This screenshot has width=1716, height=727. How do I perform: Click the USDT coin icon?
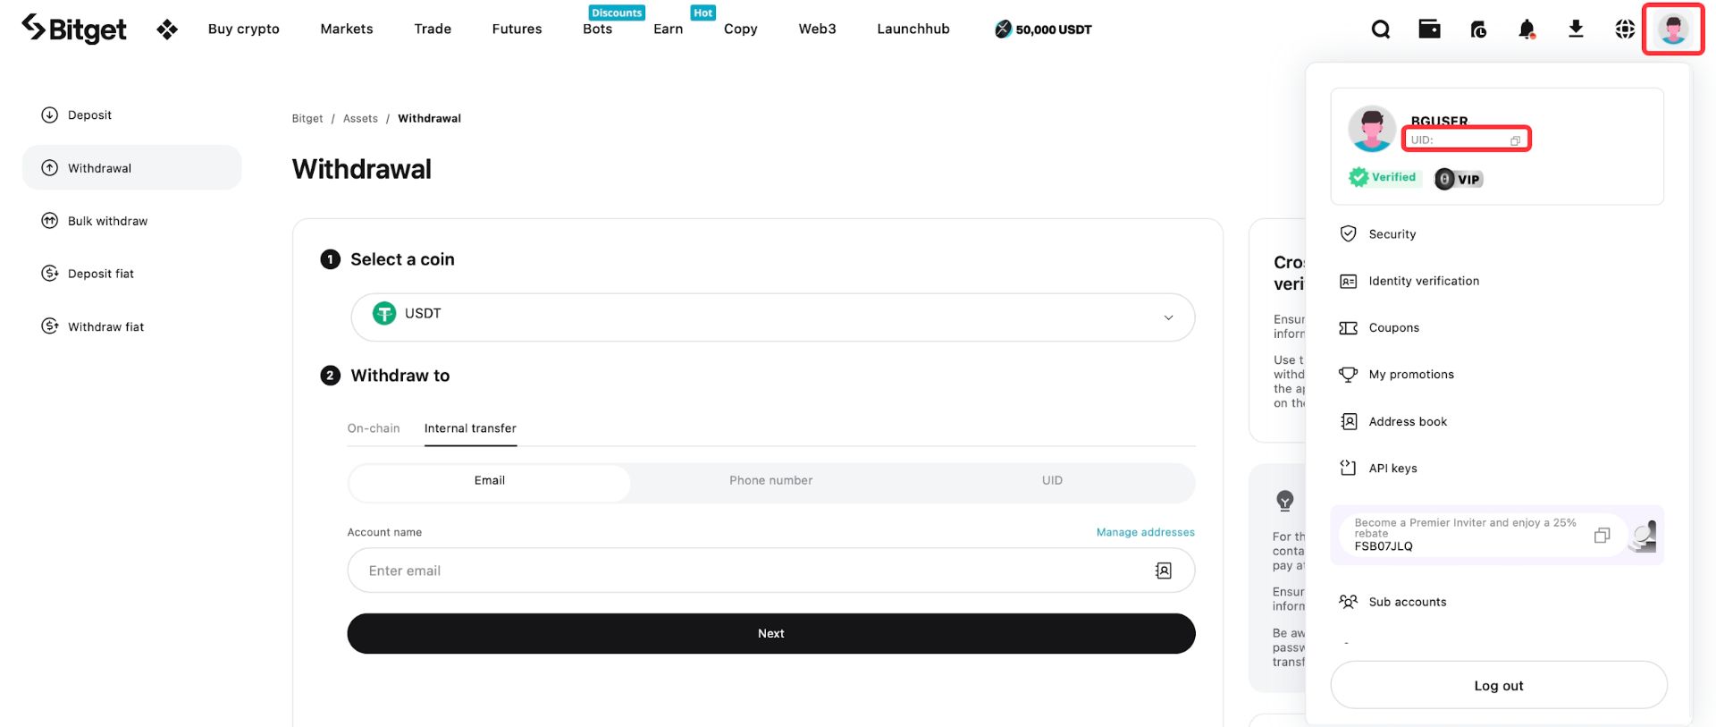point(384,313)
